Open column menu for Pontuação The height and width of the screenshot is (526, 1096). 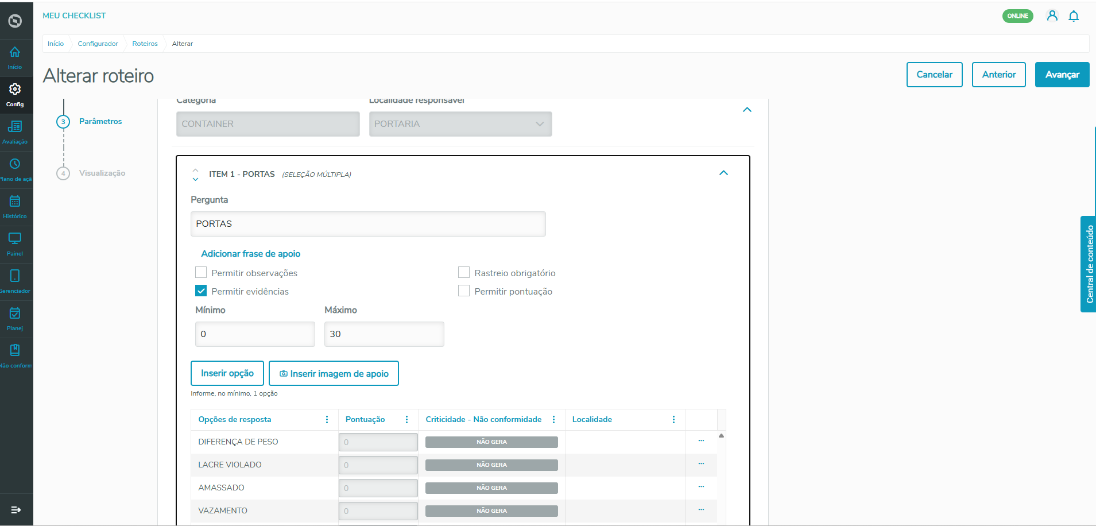(x=407, y=420)
